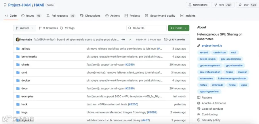Switch to the Code tab
This screenshot has height=124, width=259.
pyautogui.click(x=11, y=16)
